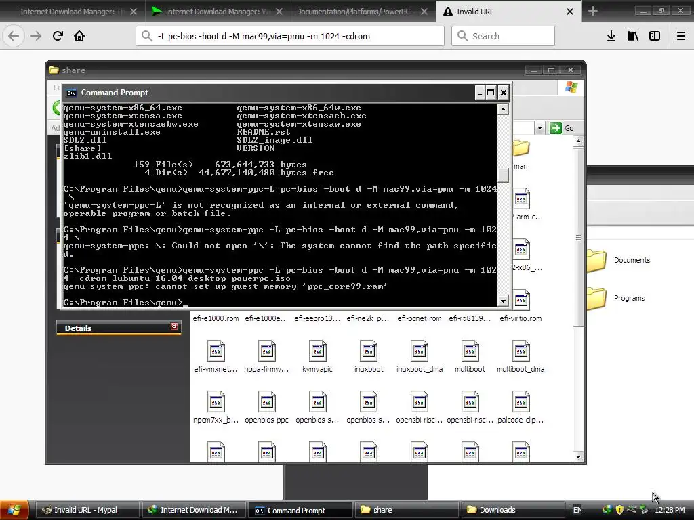Click the Windows Start button
The width and height of the screenshot is (694, 520).
[x=14, y=510]
